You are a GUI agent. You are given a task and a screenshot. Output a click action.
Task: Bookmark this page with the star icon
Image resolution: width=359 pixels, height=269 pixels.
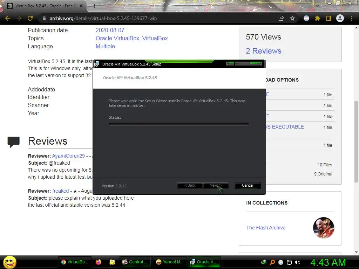292,19
